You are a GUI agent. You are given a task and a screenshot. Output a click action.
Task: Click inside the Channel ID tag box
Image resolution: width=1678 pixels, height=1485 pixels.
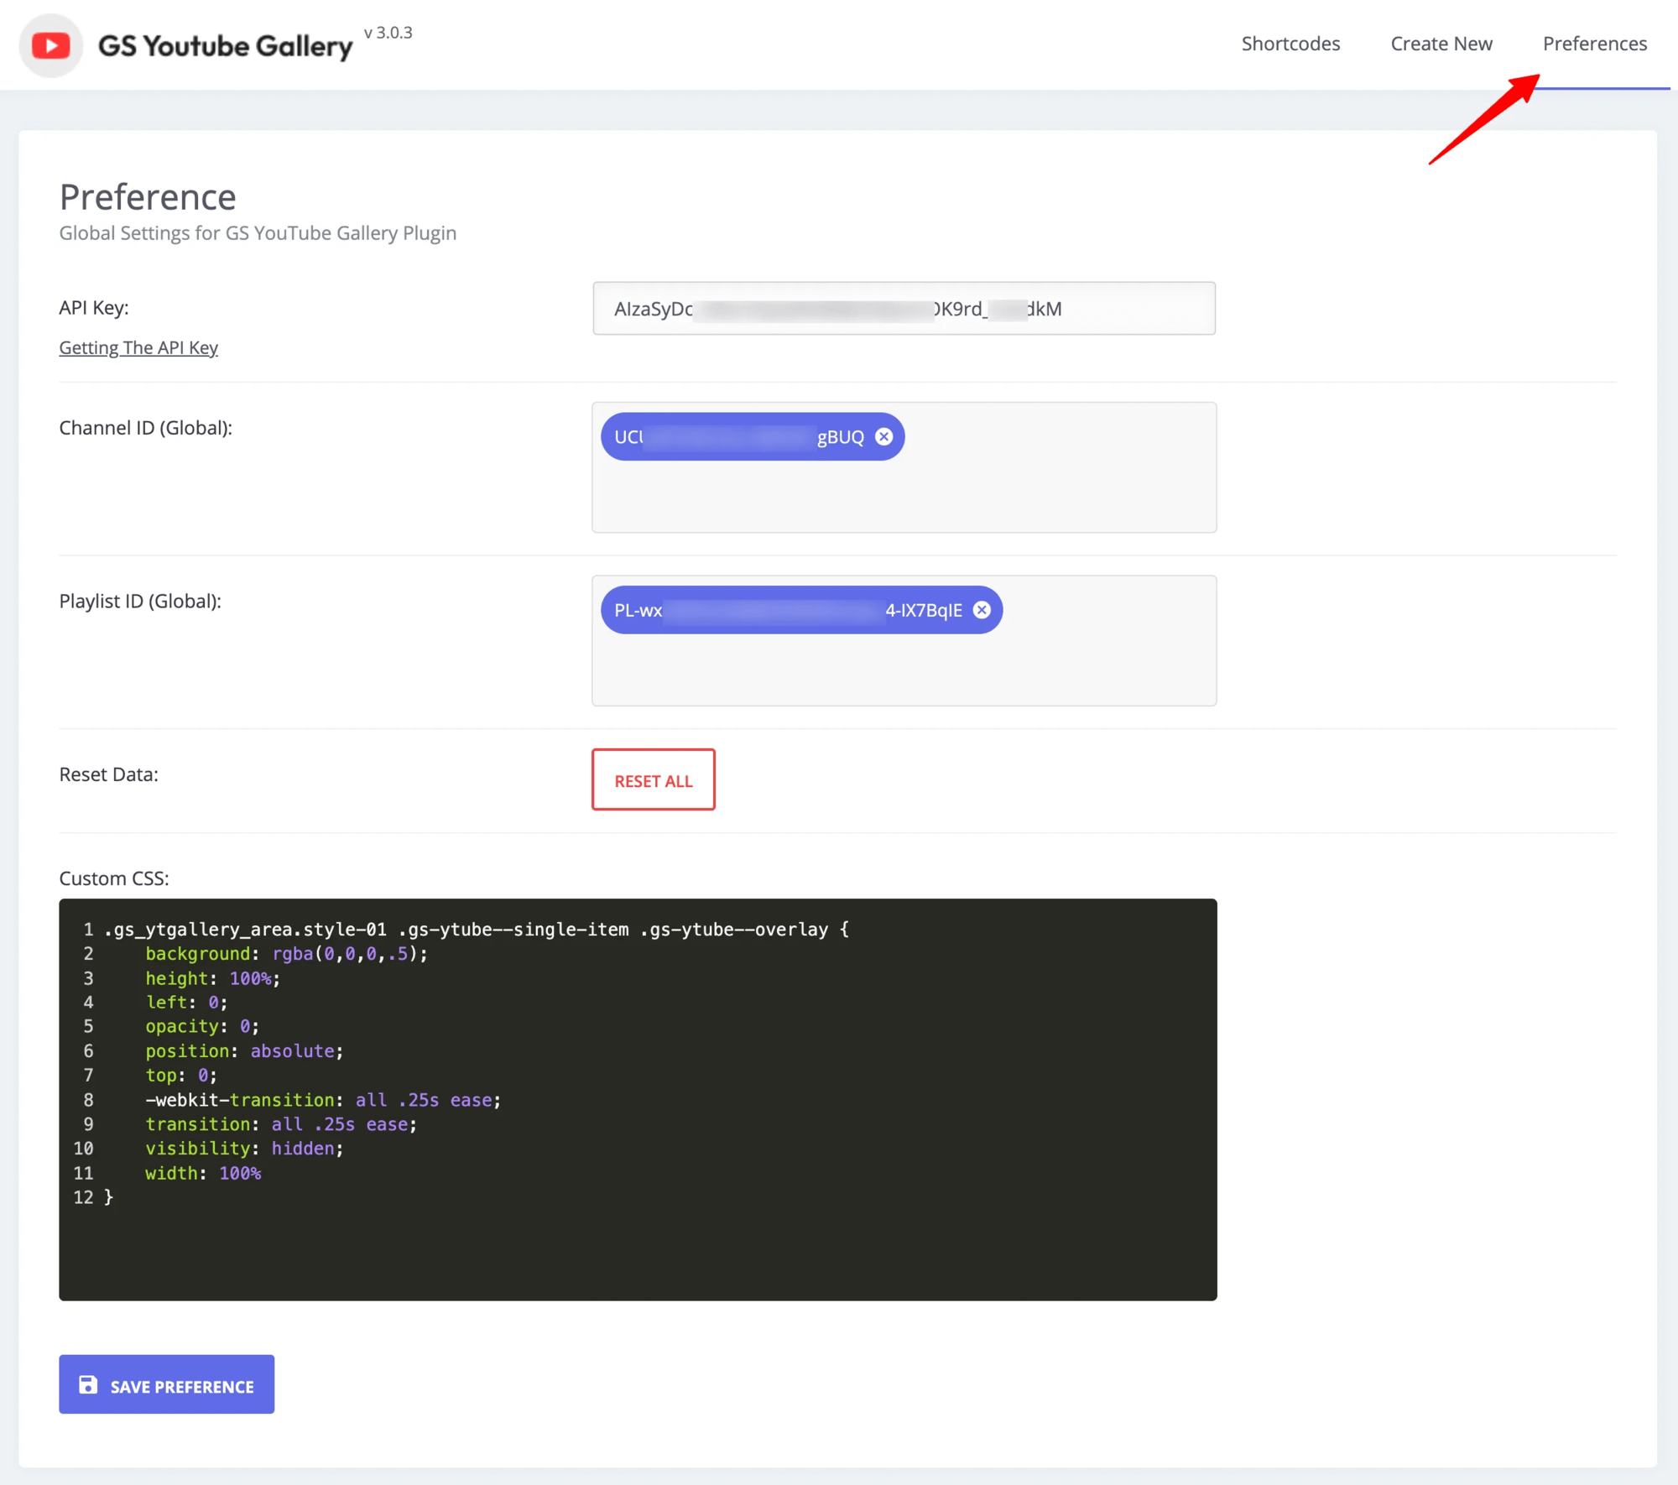904,467
